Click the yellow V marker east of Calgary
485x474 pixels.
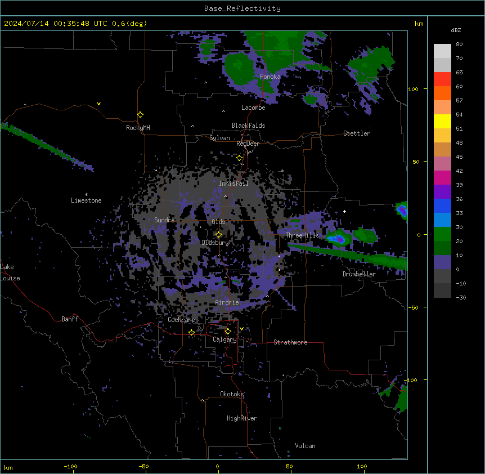tap(241, 329)
